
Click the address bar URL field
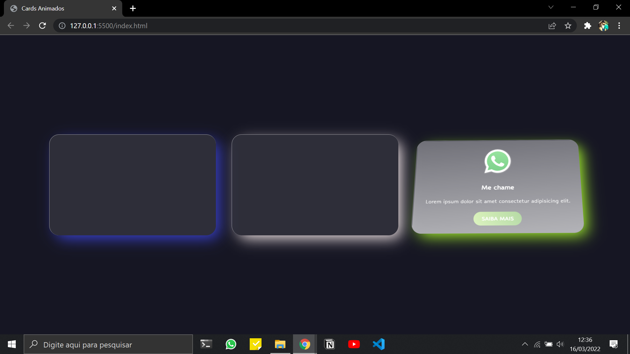point(262,26)
